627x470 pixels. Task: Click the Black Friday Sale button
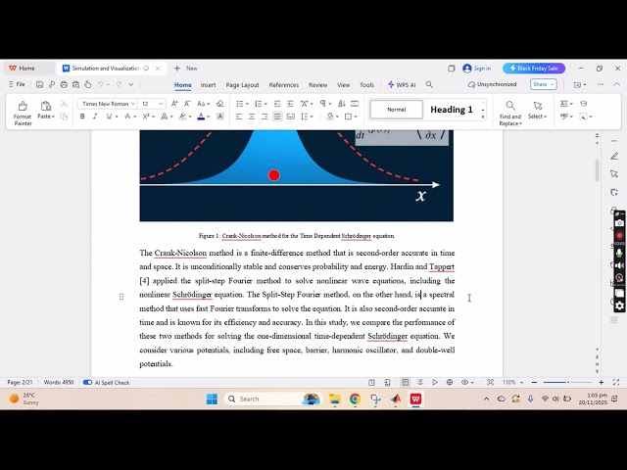(533, 69)
